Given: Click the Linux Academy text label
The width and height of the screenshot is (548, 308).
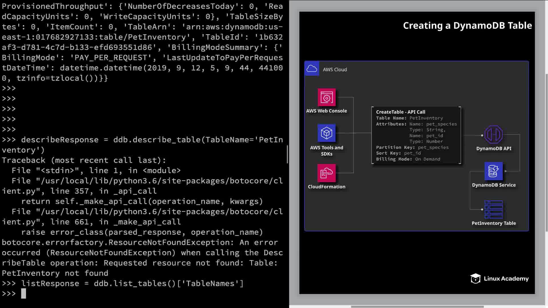Looking at the screenshot, I should (506, 279).
